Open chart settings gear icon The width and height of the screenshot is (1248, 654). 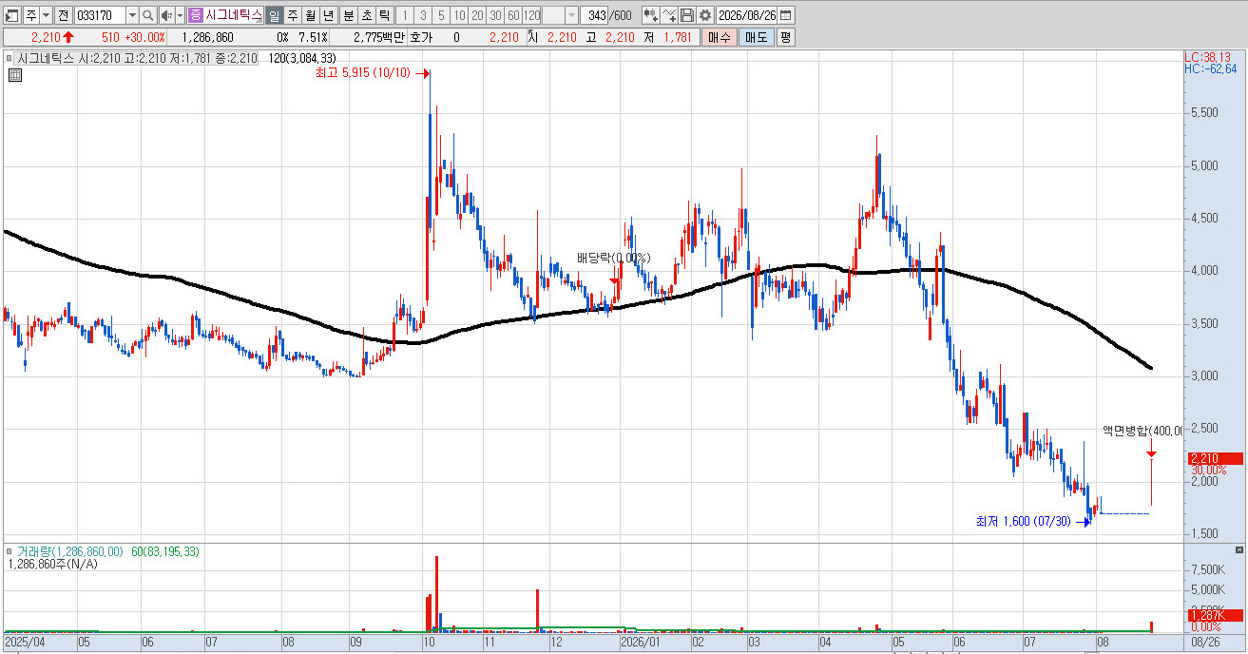[x=705, y=15]
